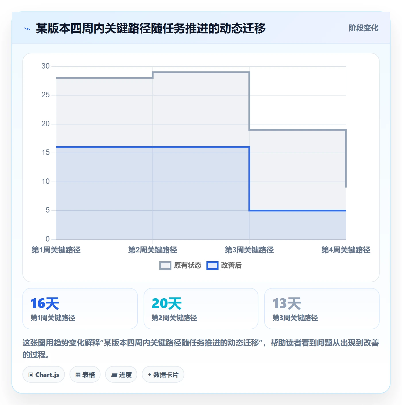Toggle the 原有状态 legend swatch
This screenshot has width=402, height=405.
165,266
